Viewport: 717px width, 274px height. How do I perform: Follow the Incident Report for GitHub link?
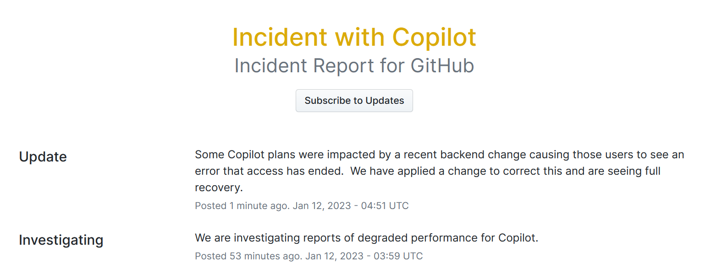(x=354, y=65)
